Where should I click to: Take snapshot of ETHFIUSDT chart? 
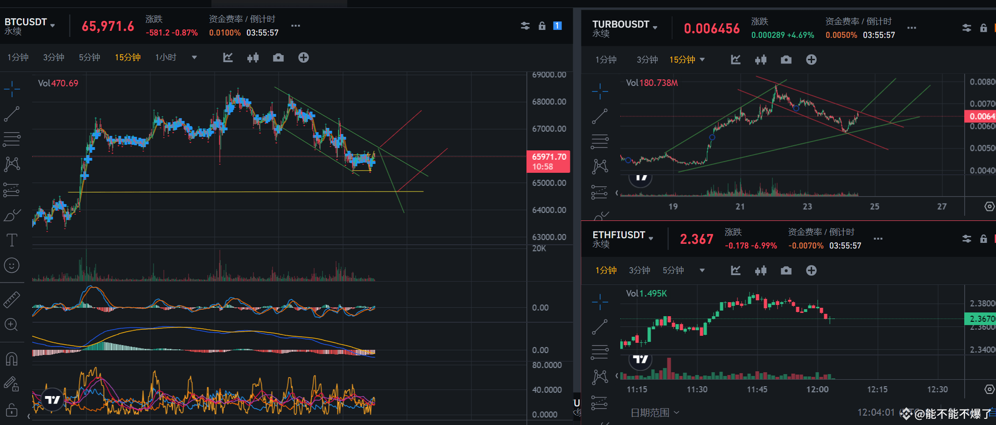[786, 270]
